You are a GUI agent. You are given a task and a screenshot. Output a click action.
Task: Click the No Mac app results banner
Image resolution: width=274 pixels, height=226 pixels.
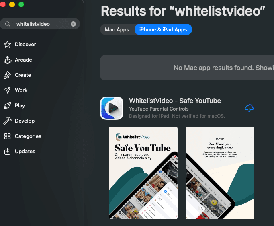pyautogui.click(x=187, y=68)
